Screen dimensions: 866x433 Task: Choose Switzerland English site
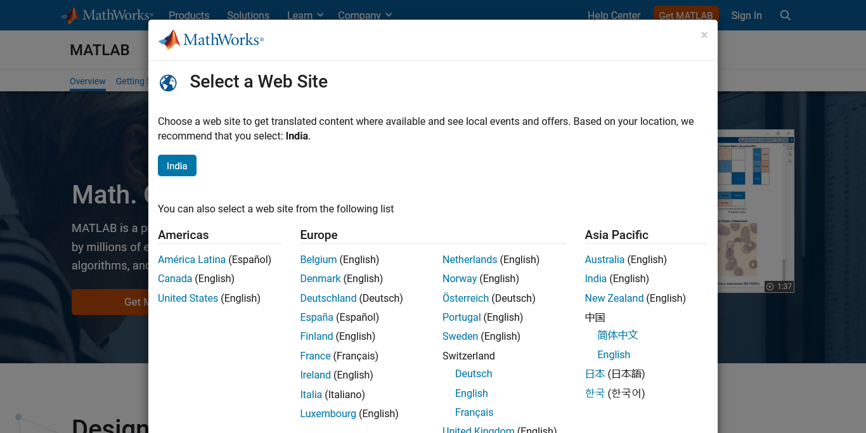pyautogui.click(x=472, y=393)
